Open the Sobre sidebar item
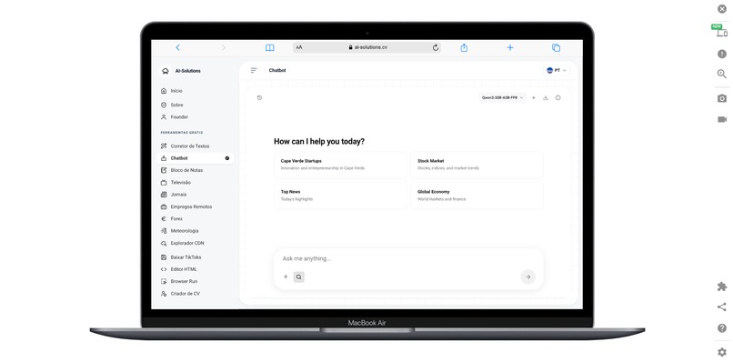Image resolution: width=733 pixels, height=362 pixels. point(196,105)
